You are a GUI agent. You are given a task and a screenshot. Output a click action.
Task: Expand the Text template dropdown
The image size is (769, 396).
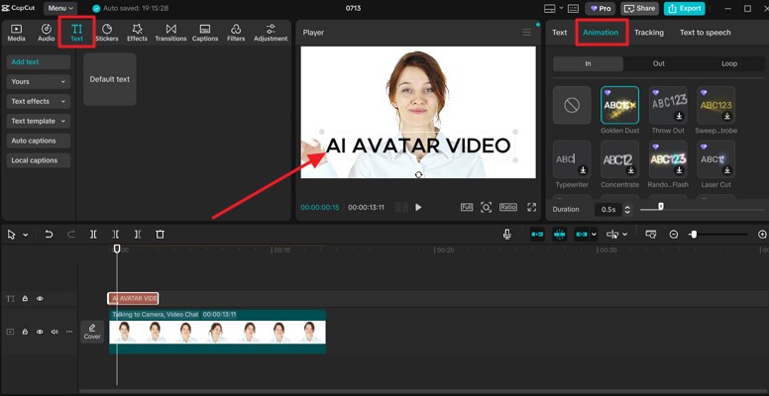(x=39, y=121)
